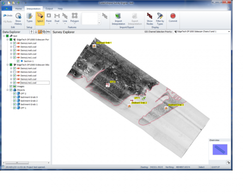
Task: Choose the Point feature tool
Action: pos(49,18)
